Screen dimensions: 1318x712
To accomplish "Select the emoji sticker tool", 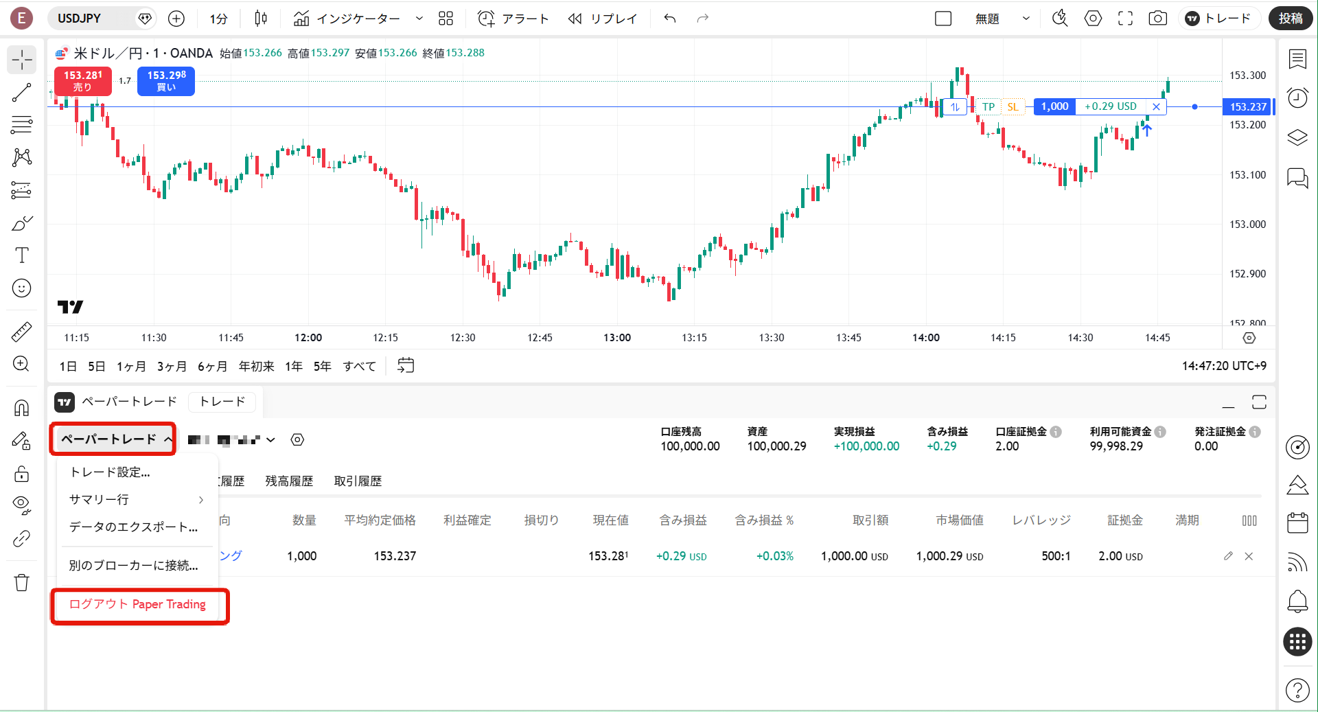I will [22, 288].
